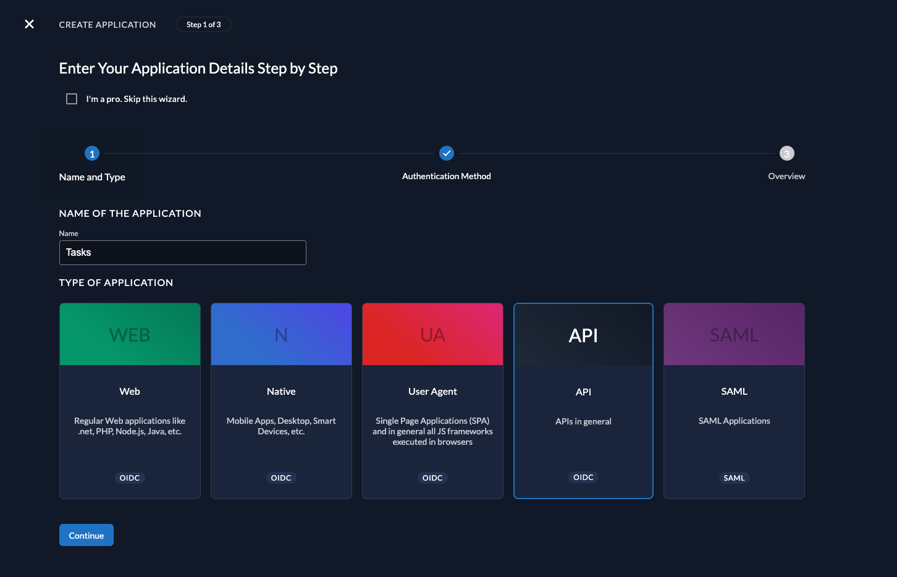Click the Authentication Method checkmark step
The height and width of the screenshot is (577, 897).
tap(447, 153)
